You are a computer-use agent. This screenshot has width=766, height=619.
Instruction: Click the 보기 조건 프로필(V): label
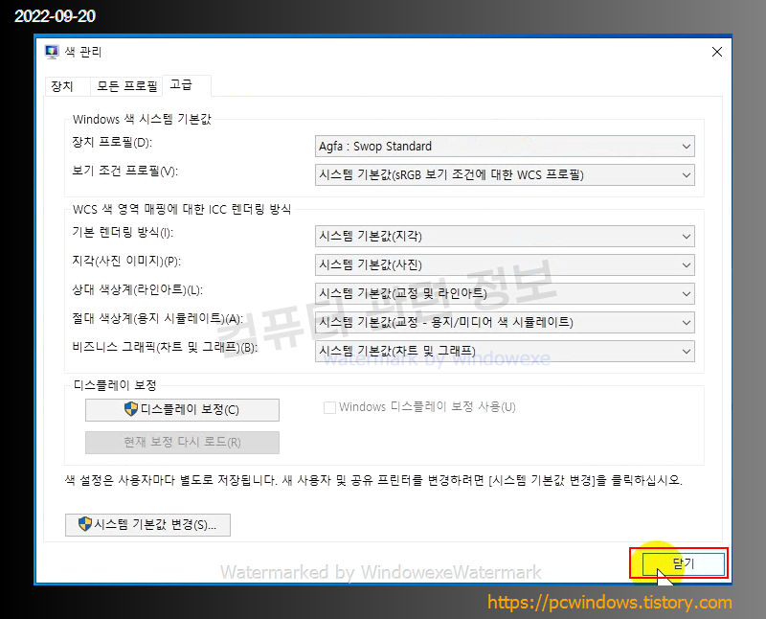pos(124,172)
